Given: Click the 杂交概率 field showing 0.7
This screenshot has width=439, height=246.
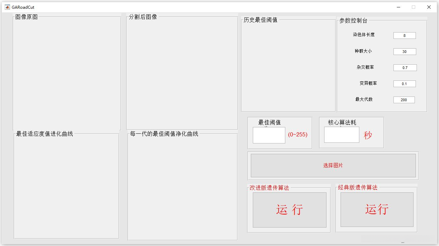Looking at the screenshot, I should (405, 67).
